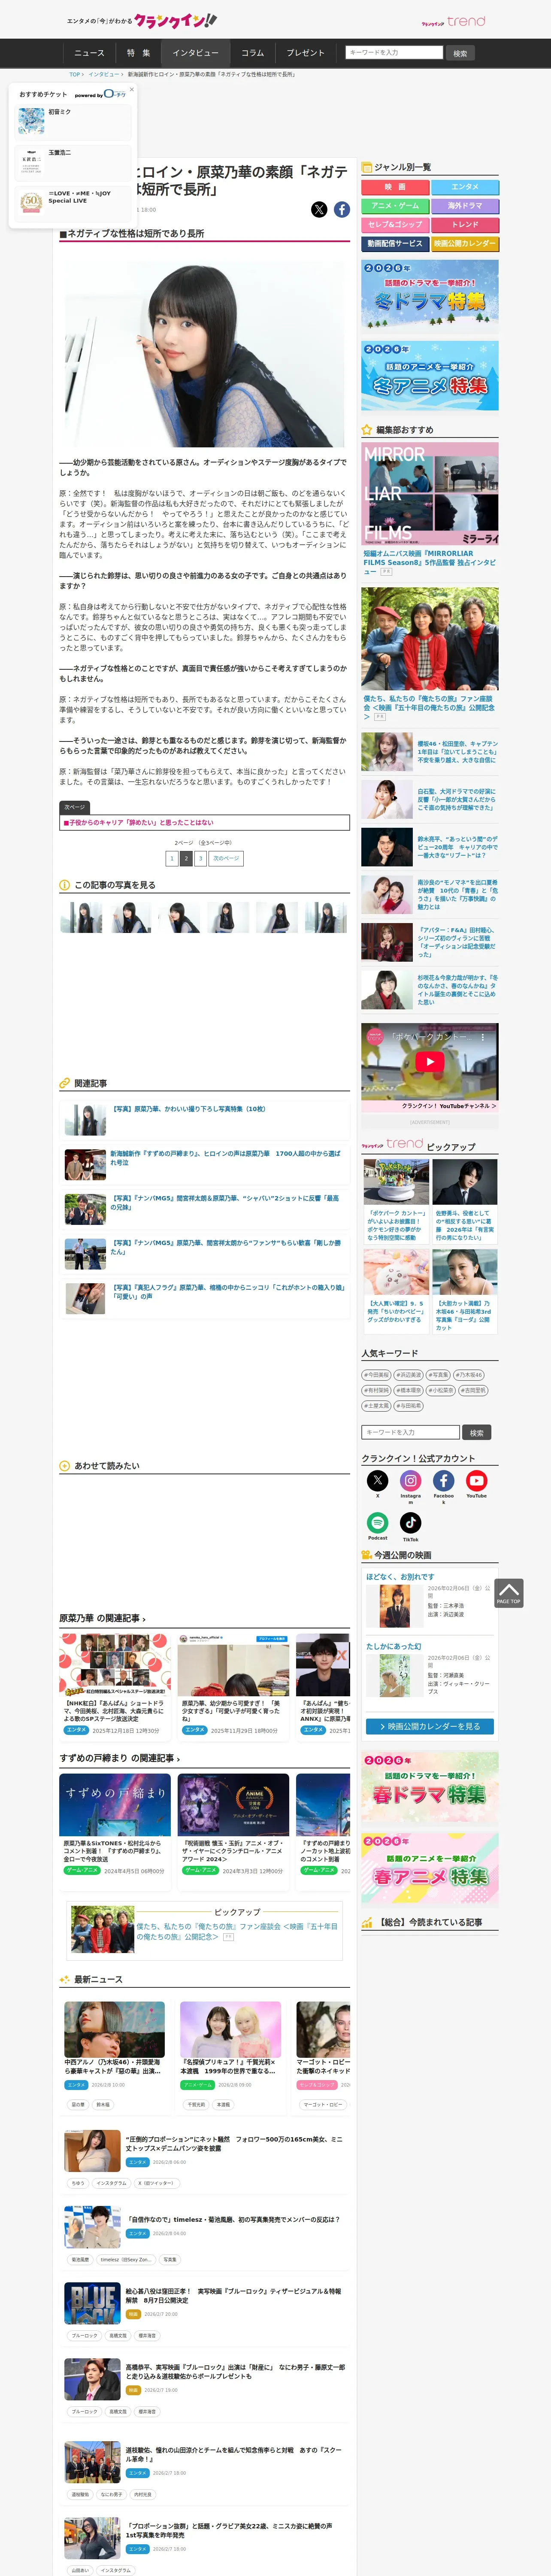Viewport: 551px width, 2576px height.
Task: Open the official TikTok account icon
Action: coord(411,1522)
